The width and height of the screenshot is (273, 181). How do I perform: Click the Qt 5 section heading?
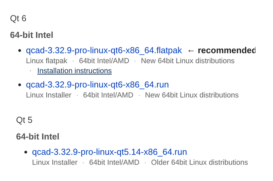coord(24,120)
